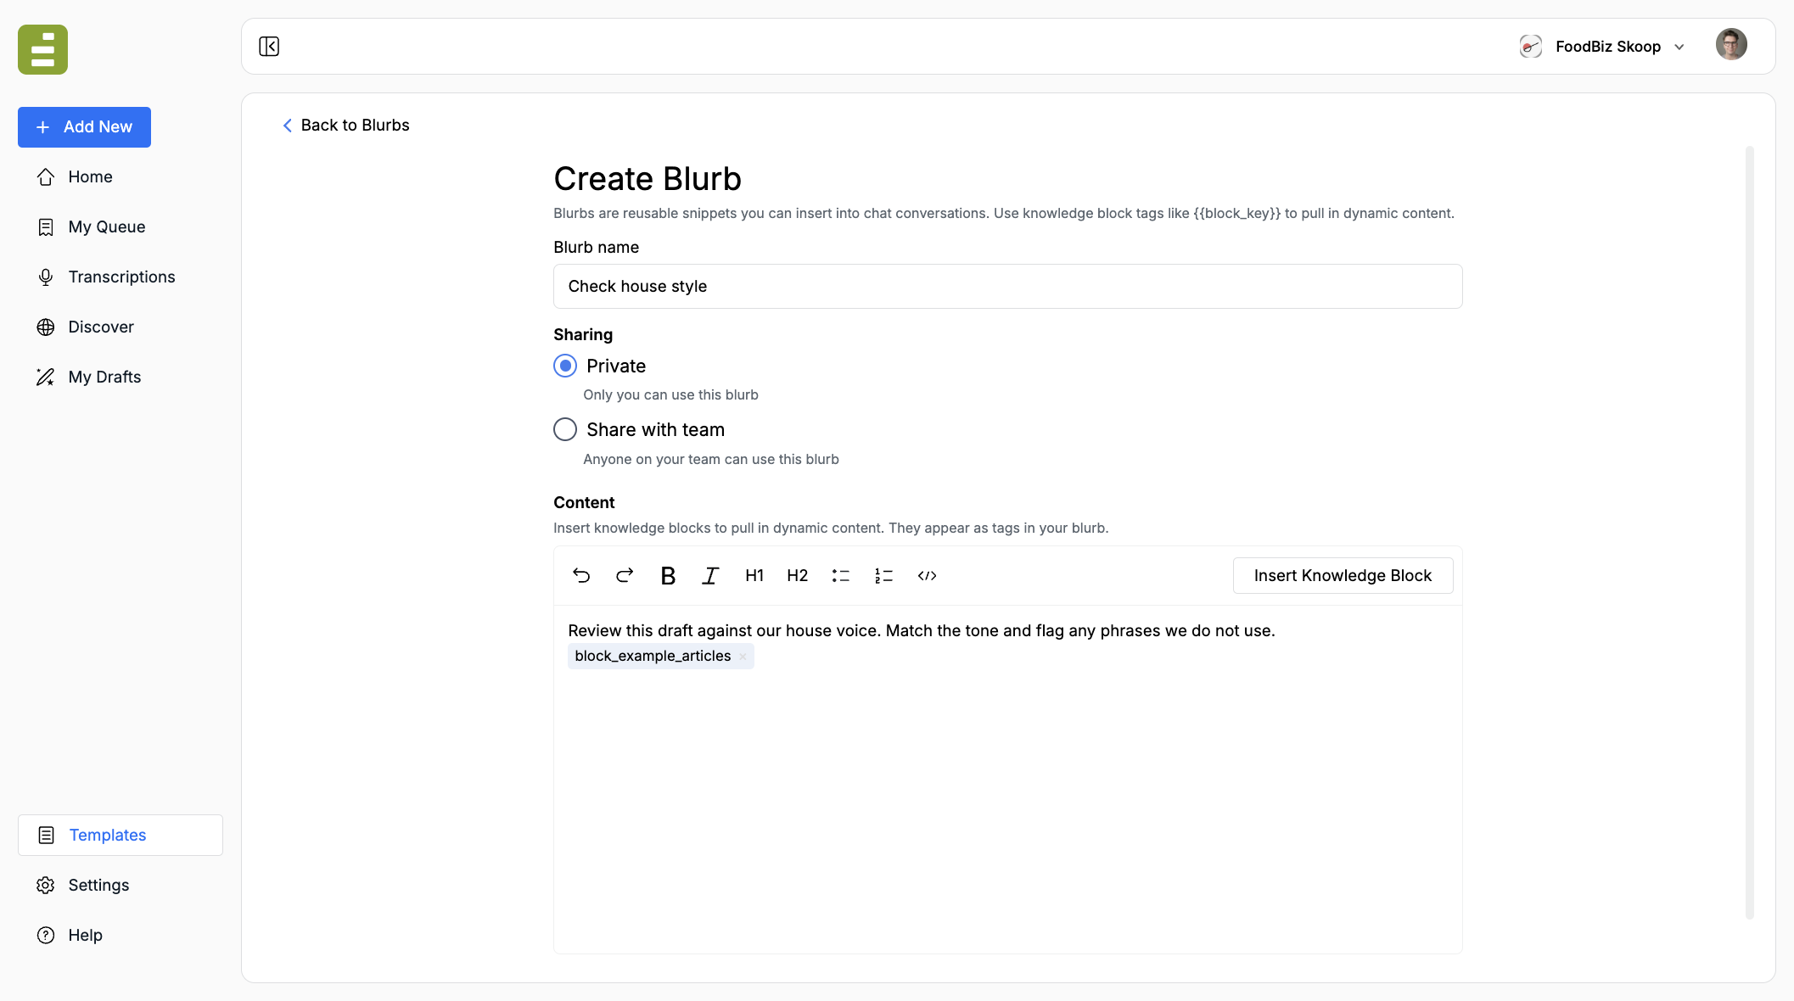The height and width of the screenshot is (1001, 1794).
Task: Click the 'Only you can use this blurb' text
Action: (x=670, y=394)
